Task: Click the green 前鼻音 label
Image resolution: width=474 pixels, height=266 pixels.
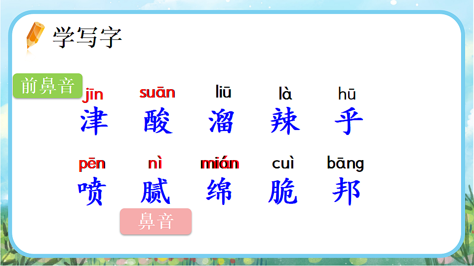Action: point(47,86)
